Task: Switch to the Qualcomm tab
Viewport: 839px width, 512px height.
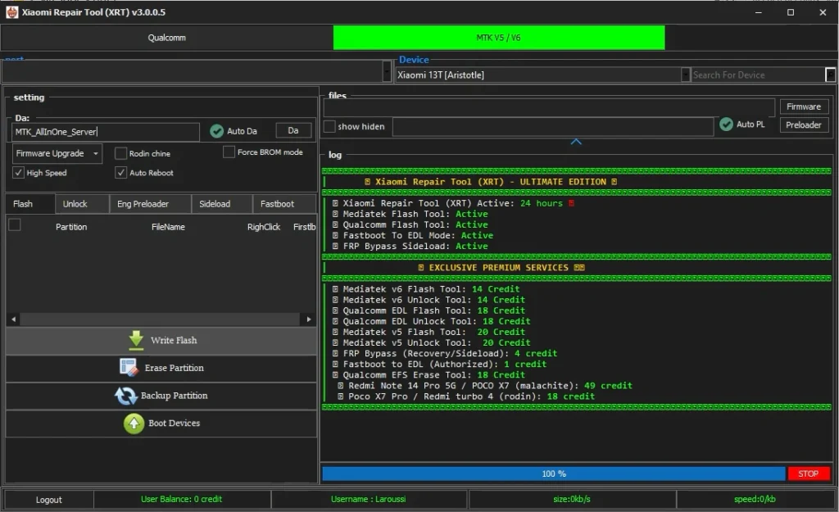Action: coord(166,38)
